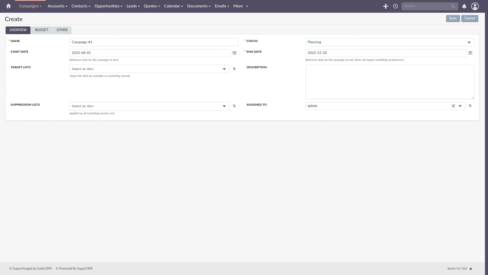This screenshot has height=275, width=488.
Task: Open the Start Date calendar picker
Action: click(x=234, y=53)
